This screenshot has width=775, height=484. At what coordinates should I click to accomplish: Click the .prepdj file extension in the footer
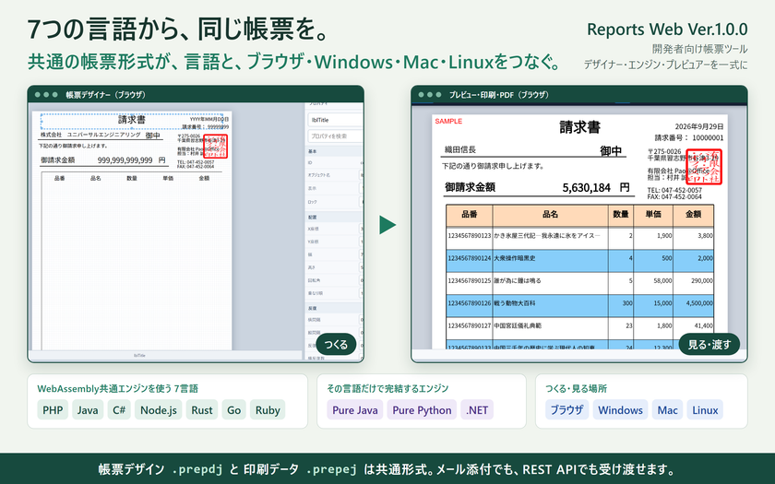point(197,469)
